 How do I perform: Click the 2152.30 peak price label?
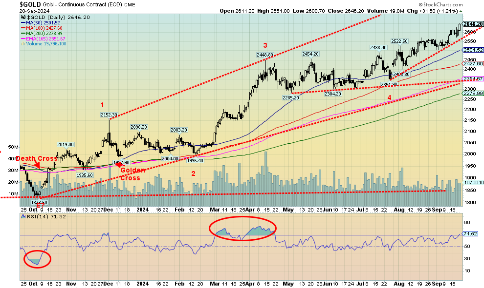click(109, 115)
